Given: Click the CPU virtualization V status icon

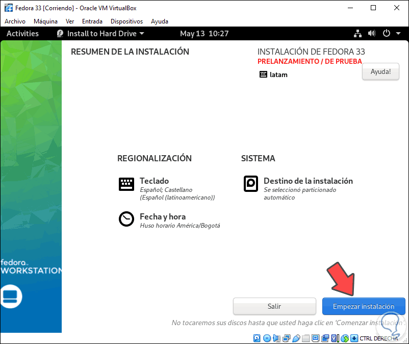Looking at the screenshot, I should coord(335,338).
